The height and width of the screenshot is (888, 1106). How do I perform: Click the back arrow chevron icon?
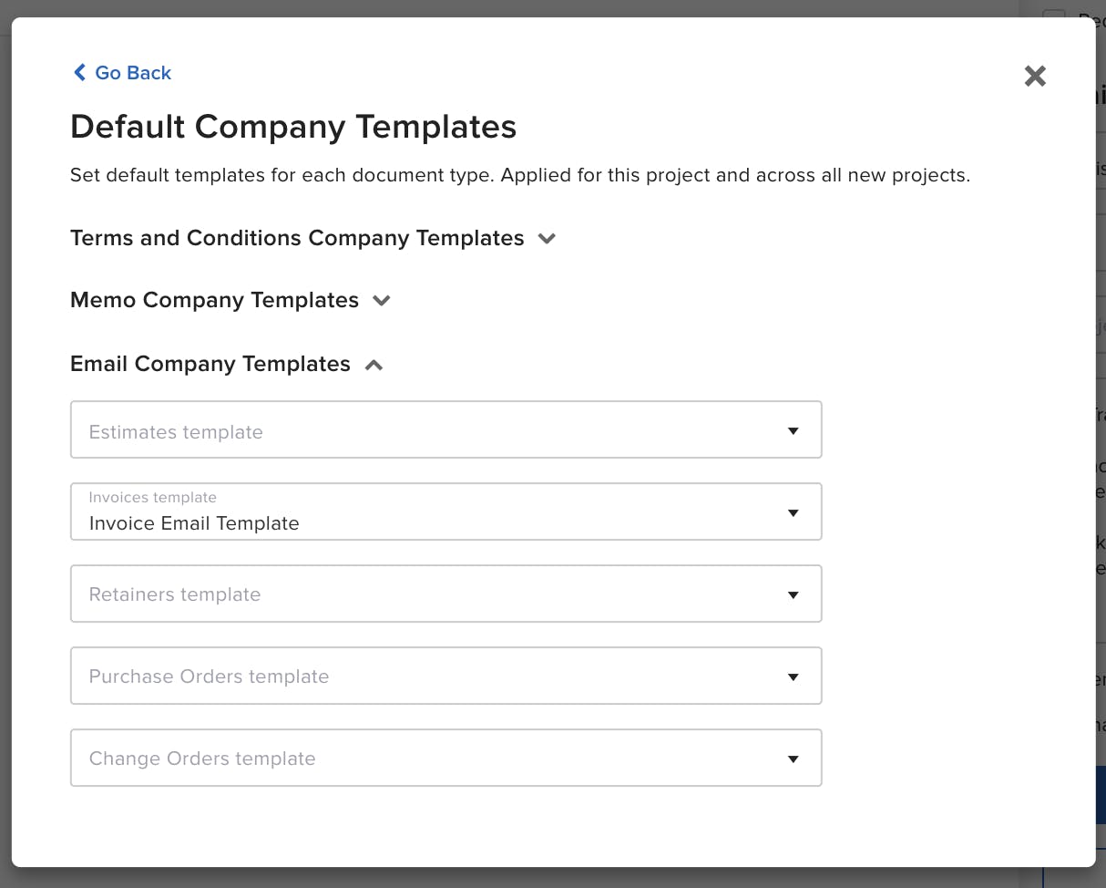pos(78,72)
